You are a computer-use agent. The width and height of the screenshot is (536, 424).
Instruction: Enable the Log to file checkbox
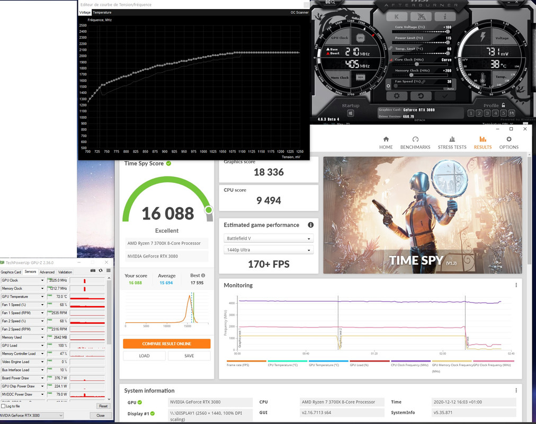[x=3, y=406]
